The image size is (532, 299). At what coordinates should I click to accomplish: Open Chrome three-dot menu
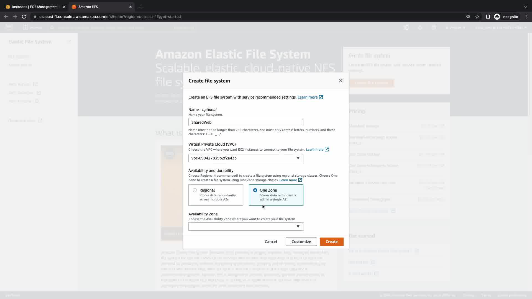pyautogui.click(x=526, y=17)
